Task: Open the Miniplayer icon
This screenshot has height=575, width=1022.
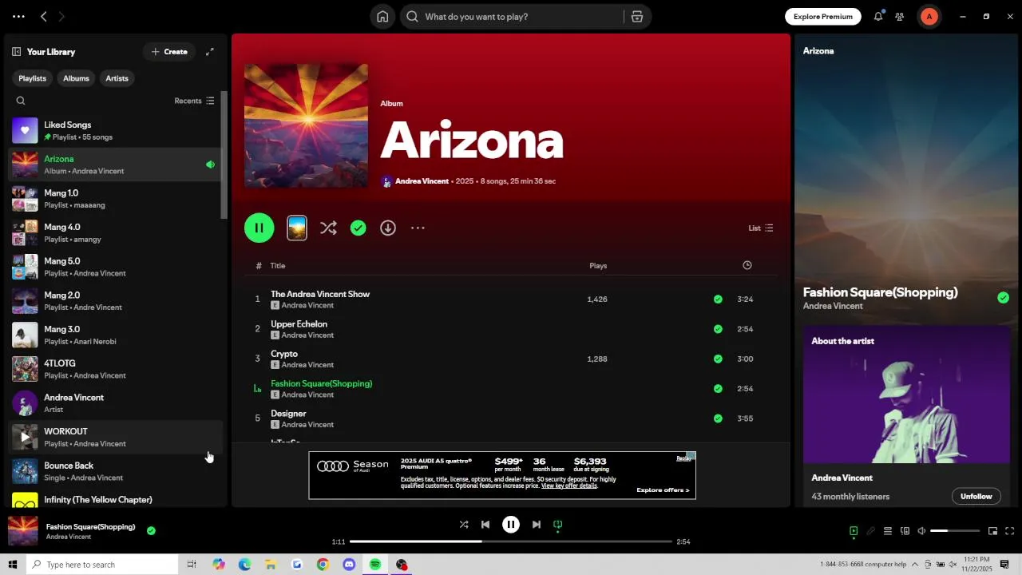Action: (x=992, y=531)
